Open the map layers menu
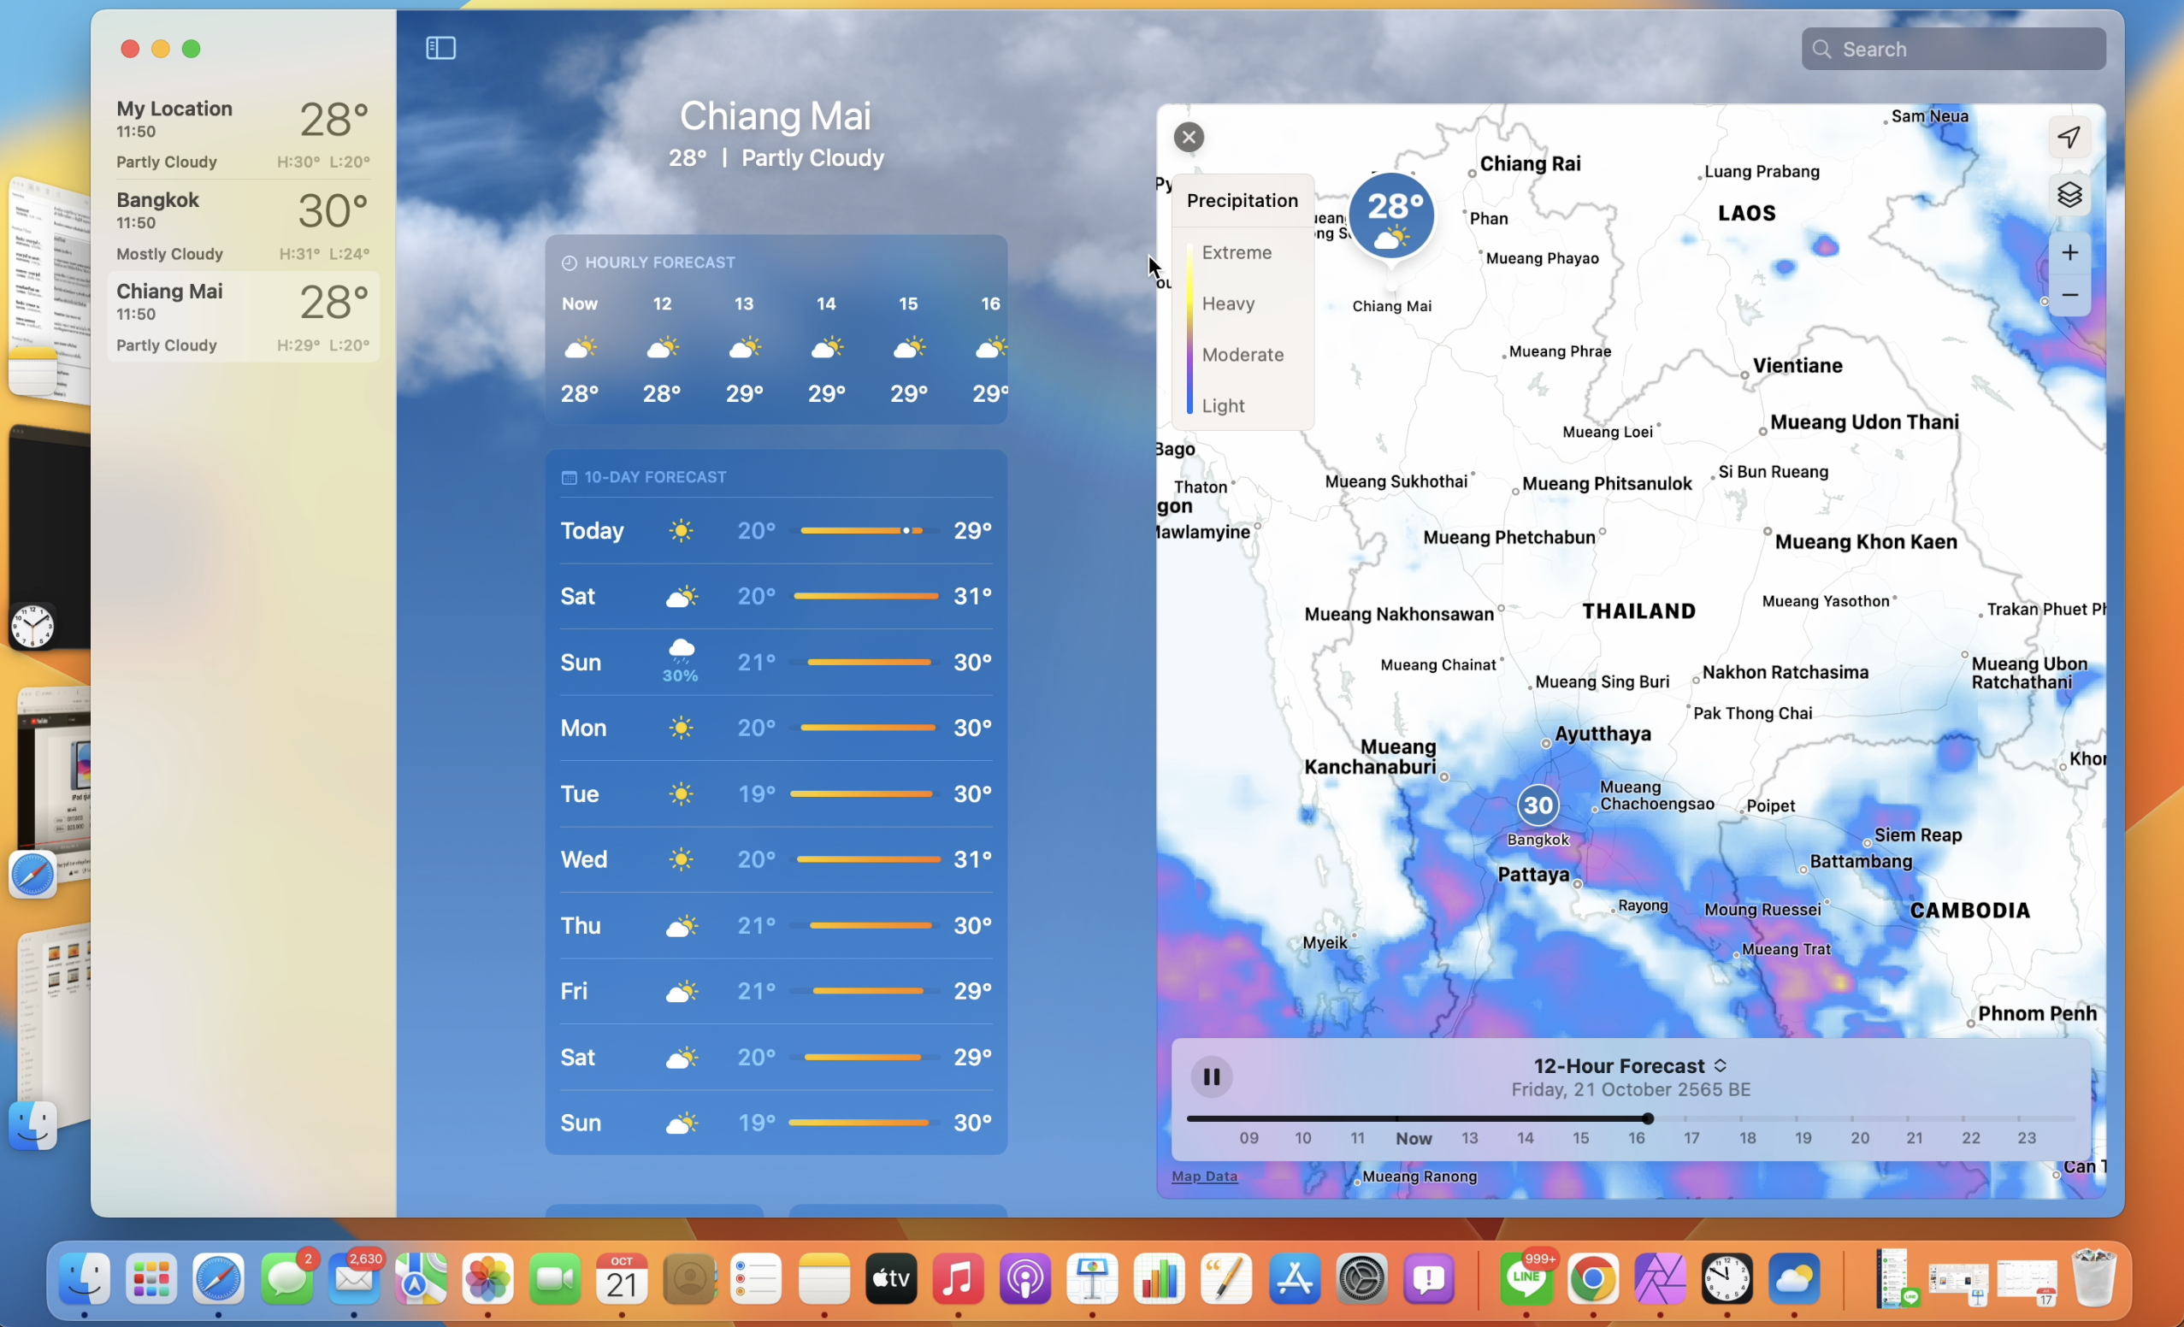This screenshot has width=2184, height=1327. point(2069,194)
